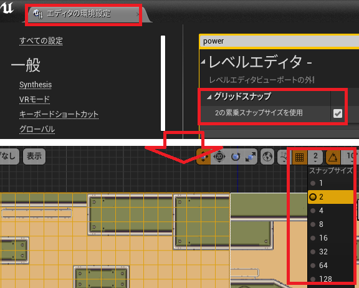Open grid snap size dropdown showing 2

click(x=315, y=157)
